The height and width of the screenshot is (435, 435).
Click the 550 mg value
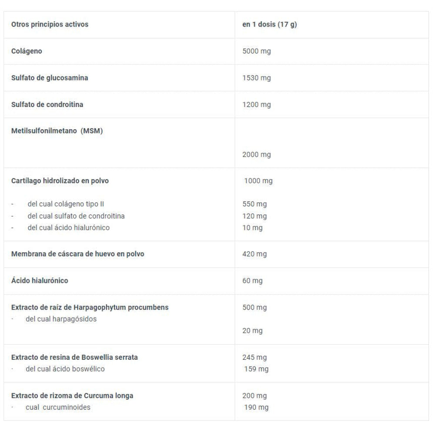click(254, 204)
